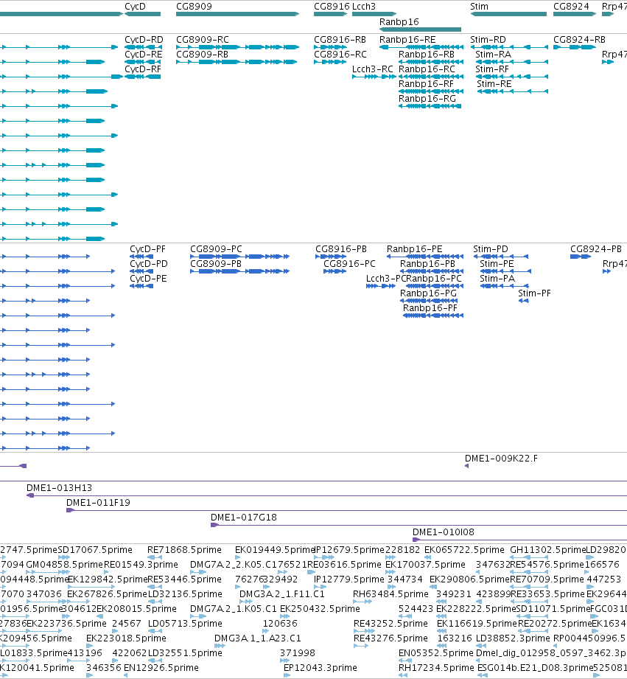Click the Ranbp16-RF transcript label
This screenshot has height=679, width=627.
(426, 83)
